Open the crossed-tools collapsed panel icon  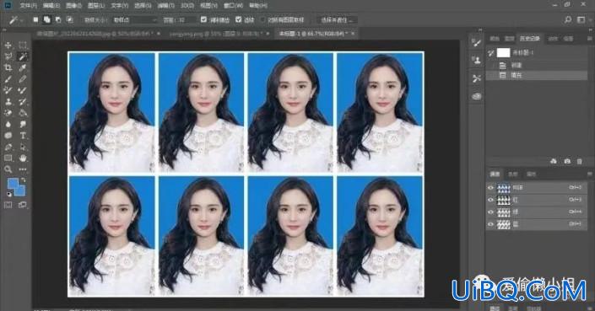[476, 78]
